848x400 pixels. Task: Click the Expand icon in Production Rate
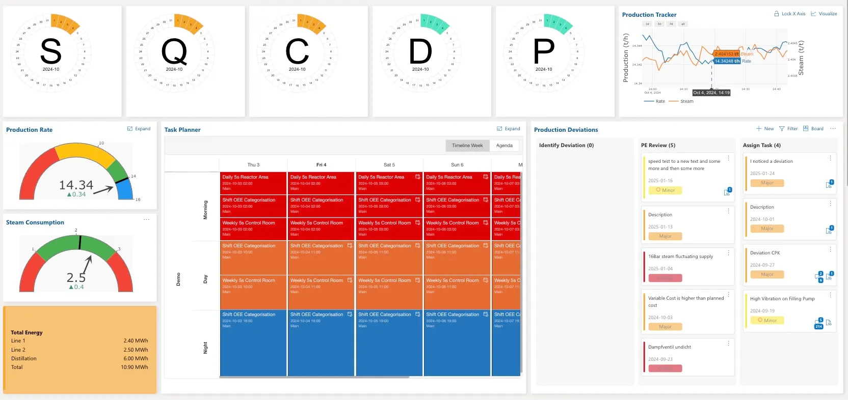(130, 129)
